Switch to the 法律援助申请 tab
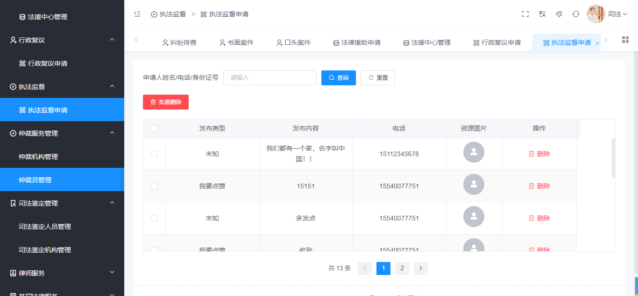 pos(357,42)
